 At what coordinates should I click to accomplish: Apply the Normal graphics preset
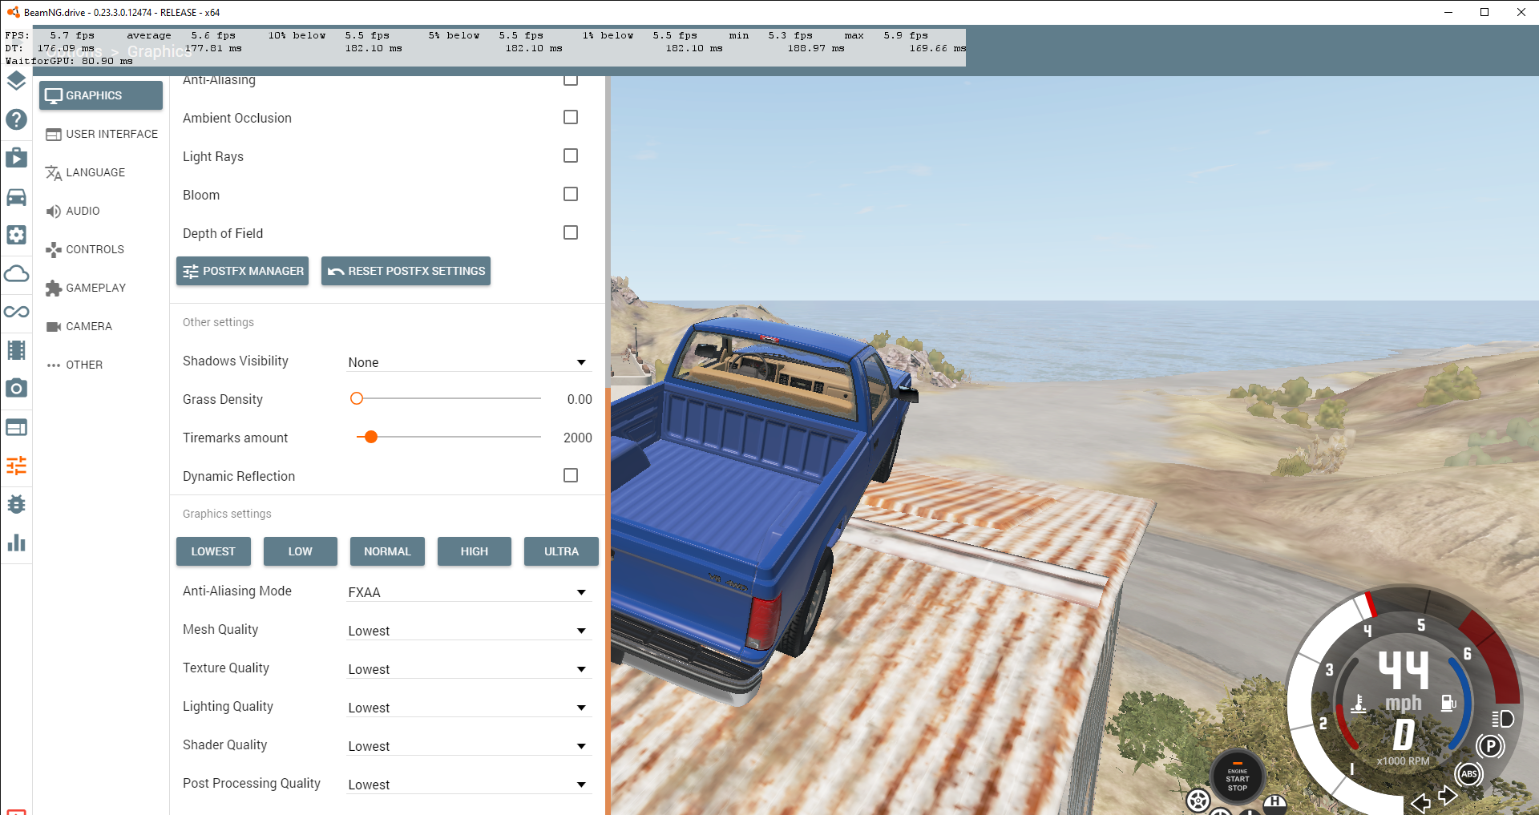coord(387,551)
